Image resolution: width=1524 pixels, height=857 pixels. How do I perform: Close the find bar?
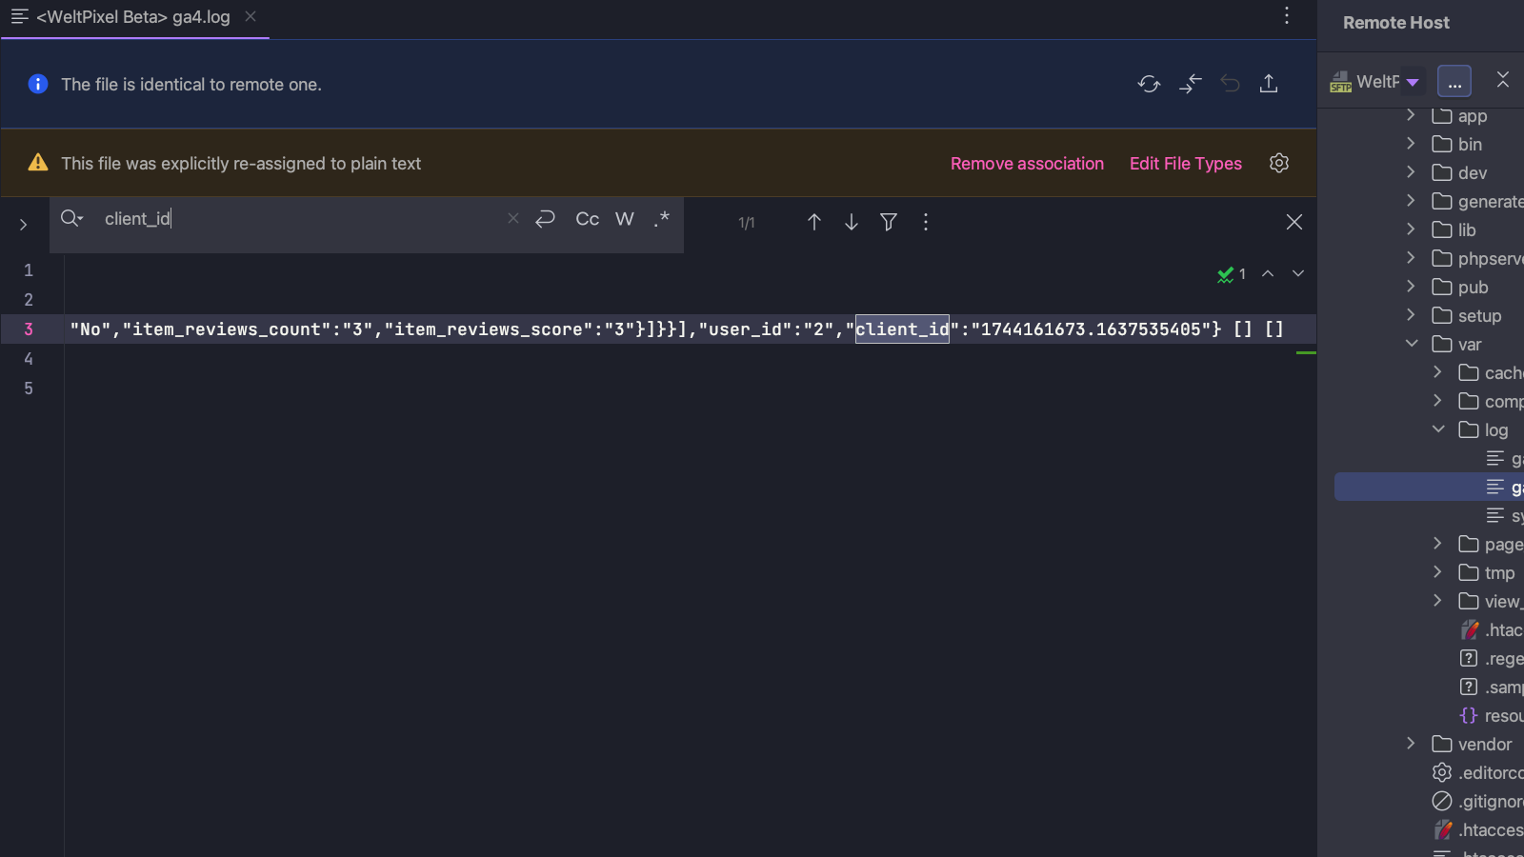click(1294, 222)
